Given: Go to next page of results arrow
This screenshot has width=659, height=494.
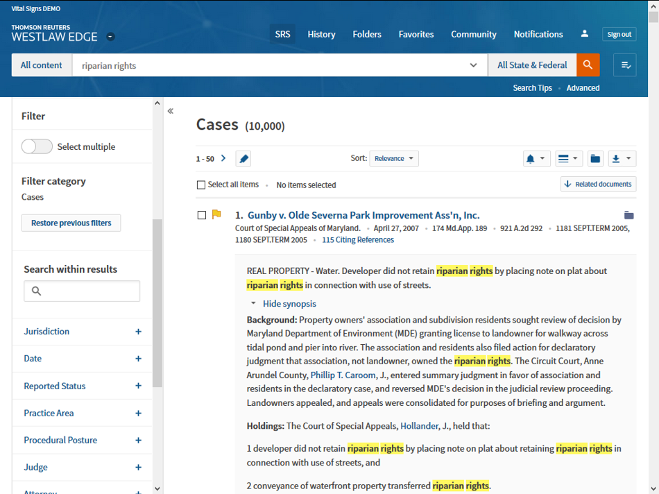Looking at the screenshot, I should tap(223, 159).
